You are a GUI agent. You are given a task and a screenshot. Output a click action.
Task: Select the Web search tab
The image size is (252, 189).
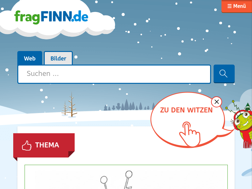30,58
